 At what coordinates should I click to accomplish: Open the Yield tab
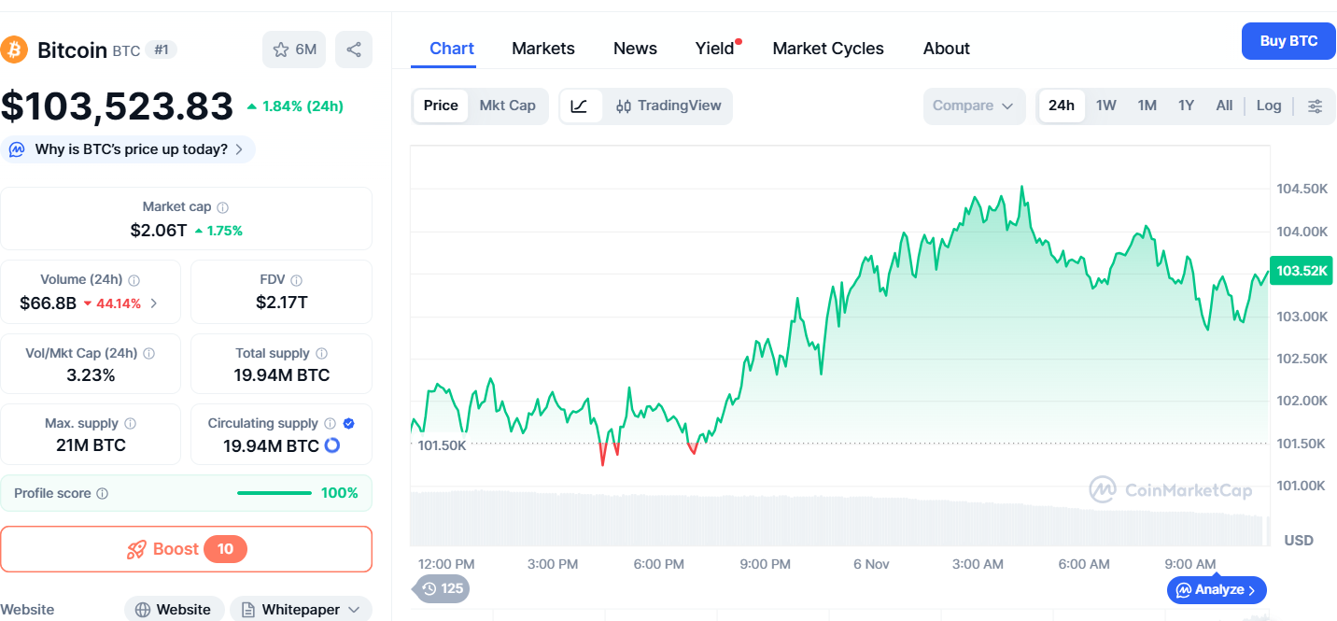[x=715, y=49]
